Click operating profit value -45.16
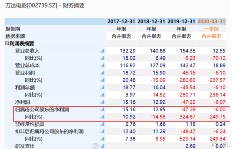Image resolution: width=232 pixels, height=149 pixels. pyautogui.click(x=188, y=73)
